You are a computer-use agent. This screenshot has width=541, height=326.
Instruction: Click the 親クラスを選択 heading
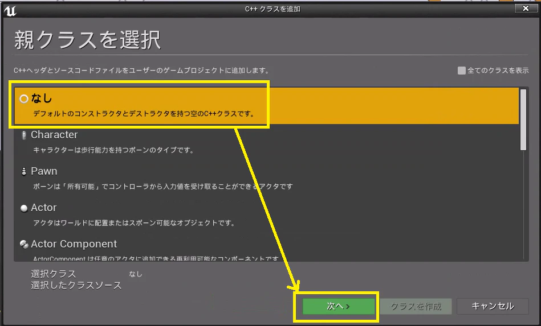tap(87, 40)
